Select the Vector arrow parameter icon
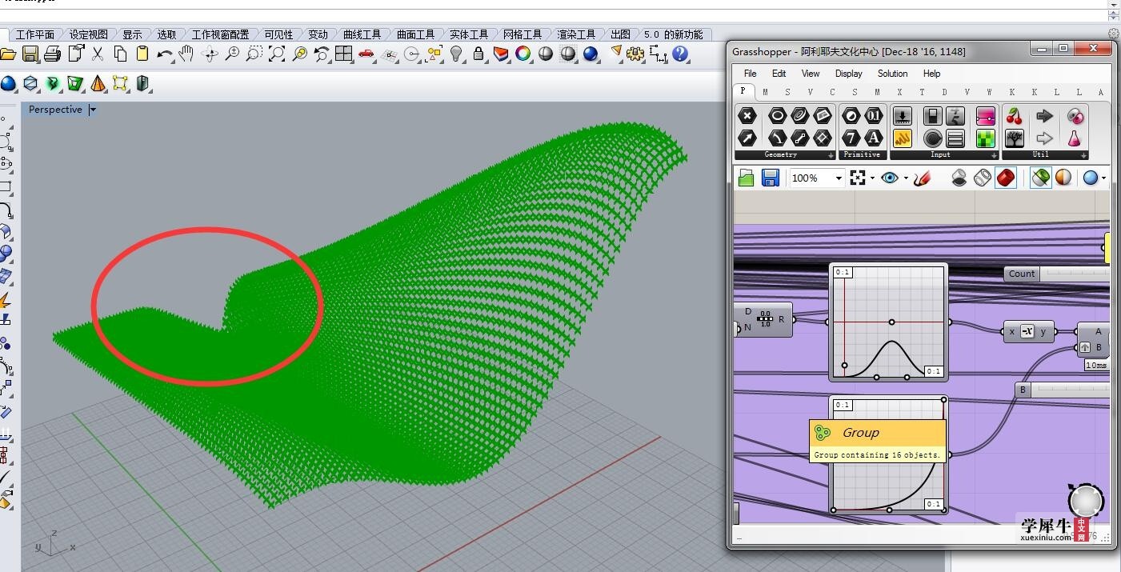 747,138
